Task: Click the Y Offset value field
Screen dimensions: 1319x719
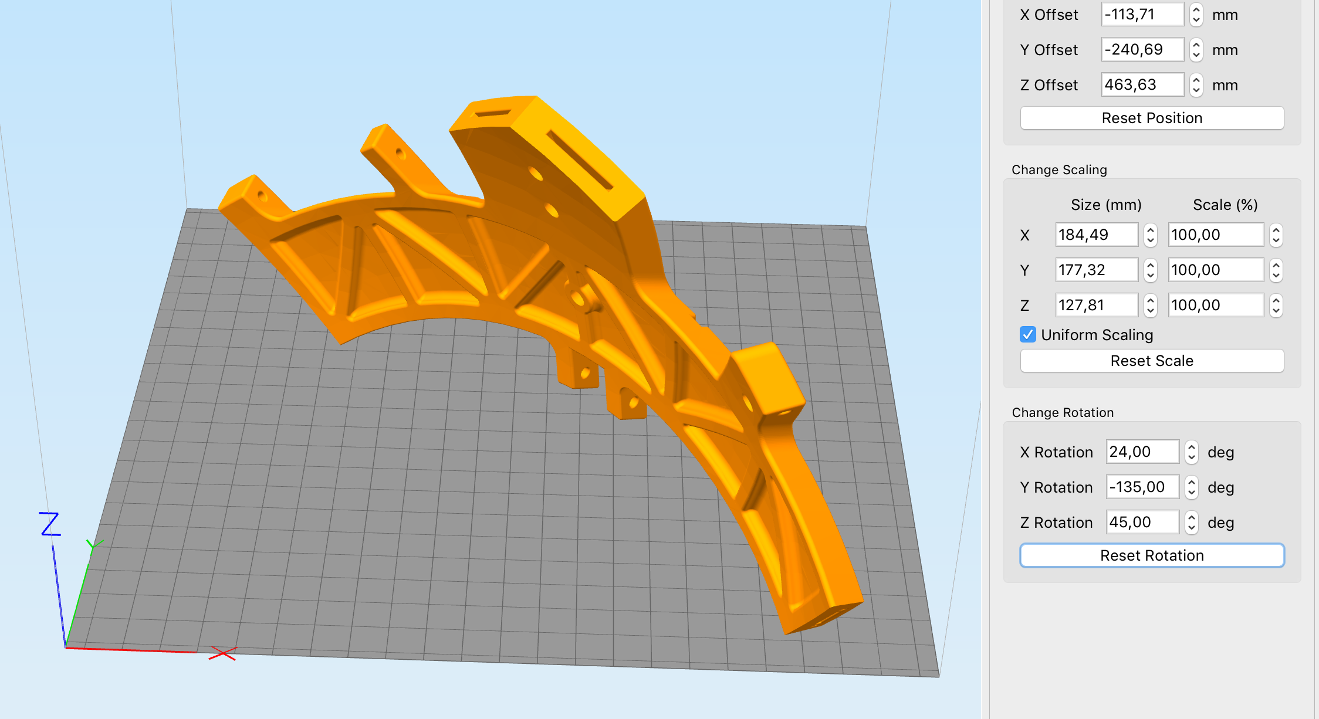Action: pyautogui.click(x=1142, y=50)
